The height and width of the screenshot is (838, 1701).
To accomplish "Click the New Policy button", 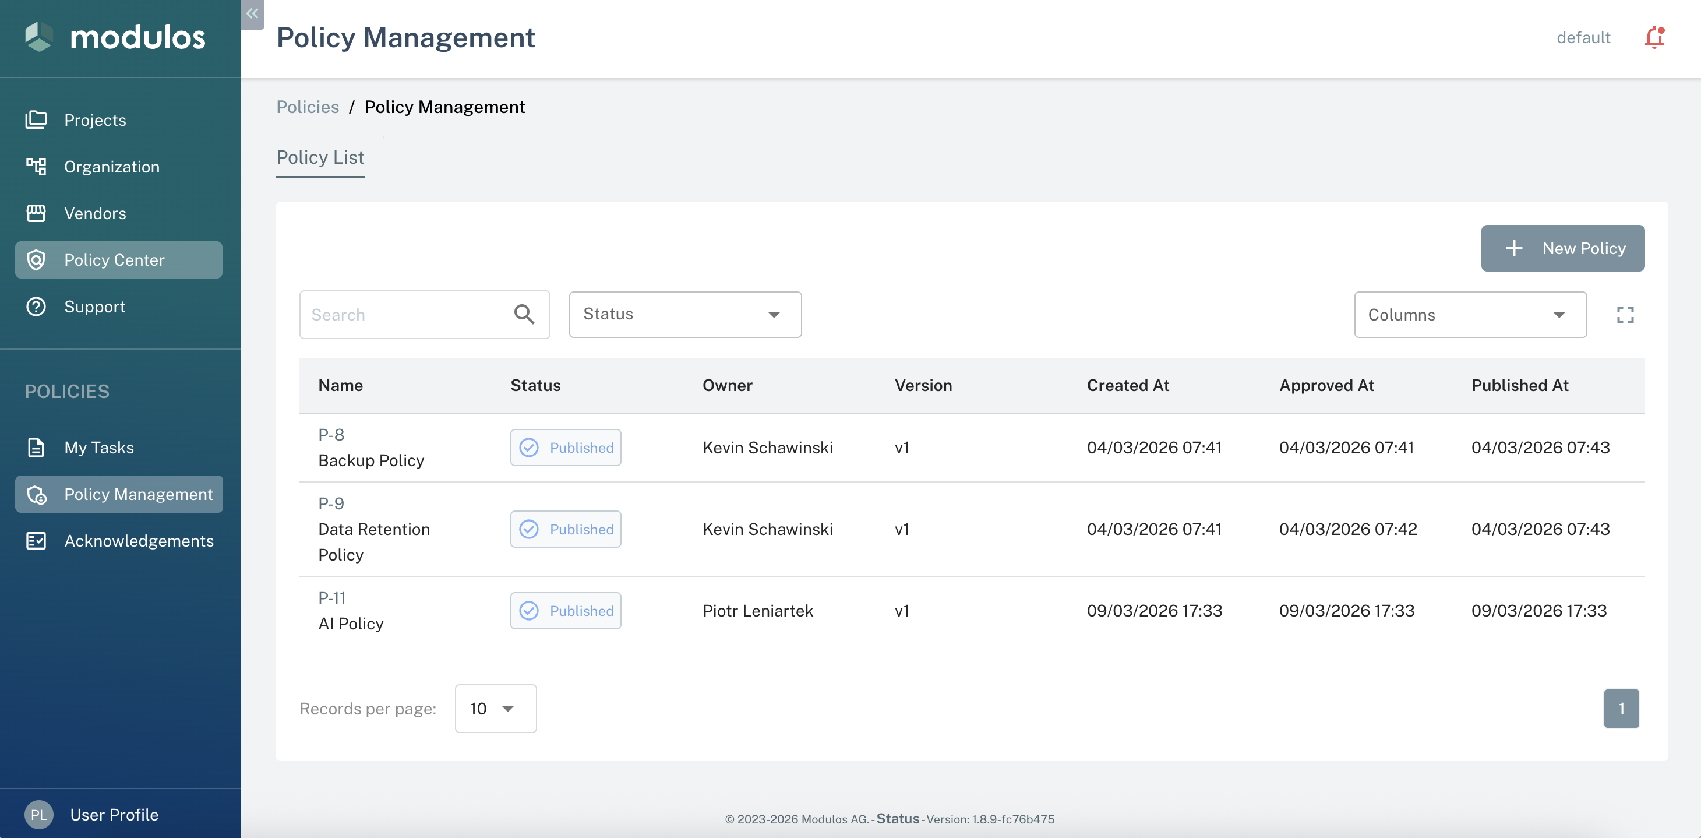I will (1562, 248).
